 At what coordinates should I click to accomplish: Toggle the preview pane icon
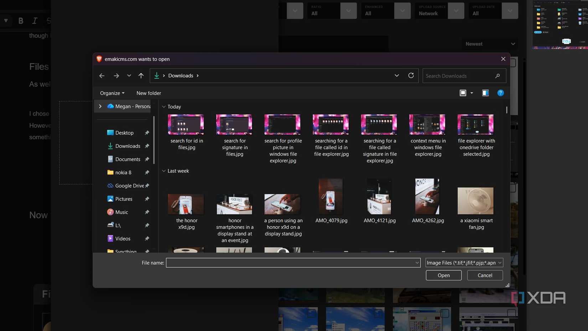[x=485, y=93]
